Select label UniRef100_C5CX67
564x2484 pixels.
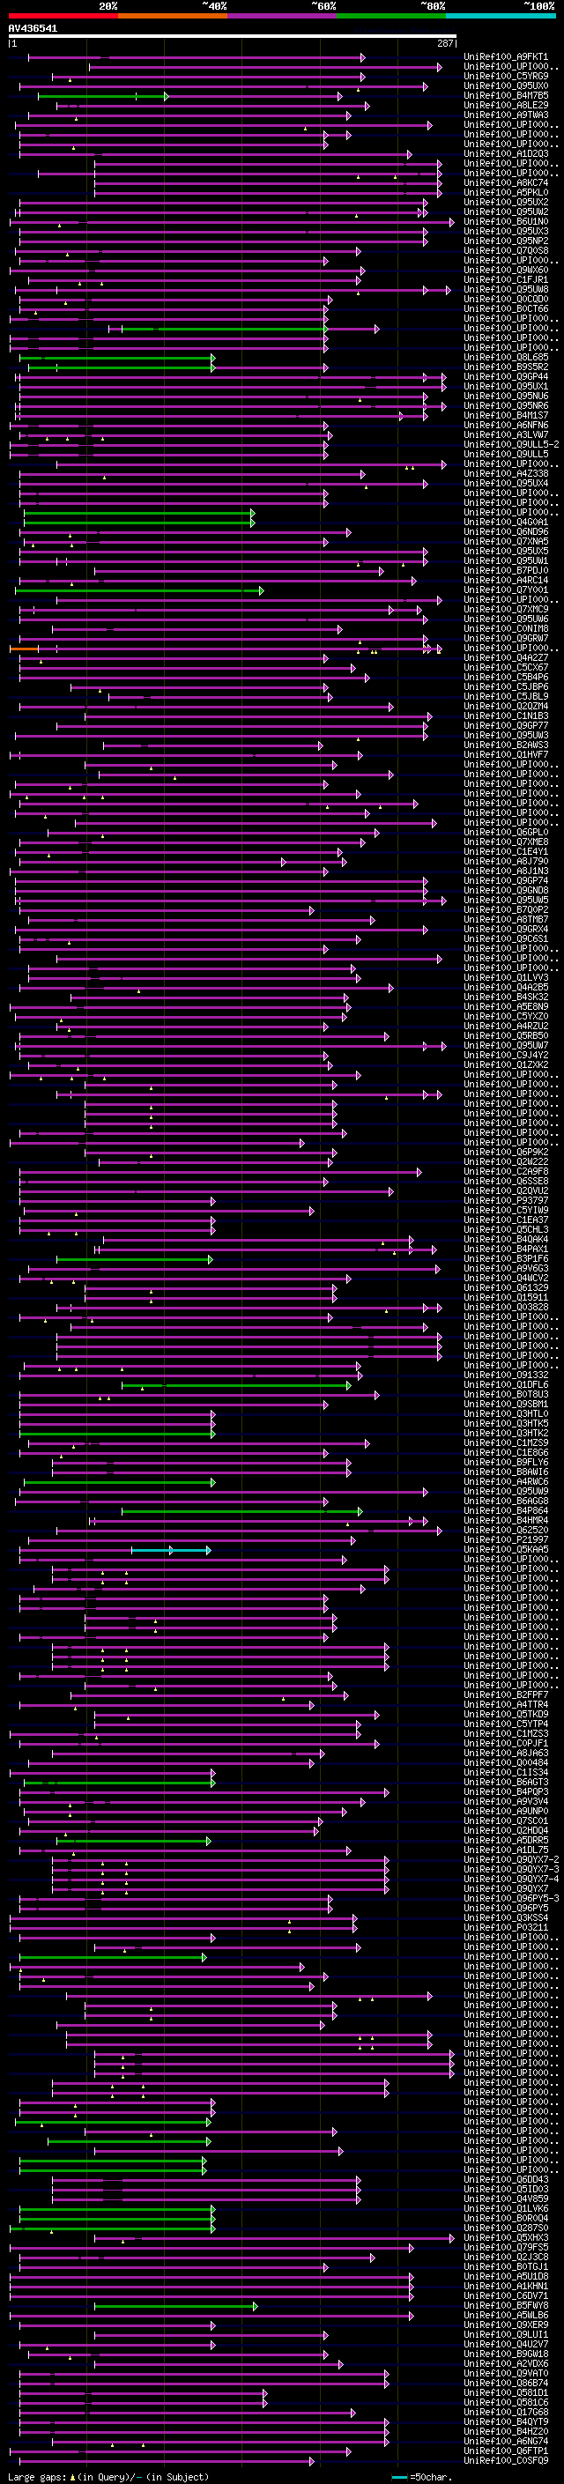coord(506,667)
